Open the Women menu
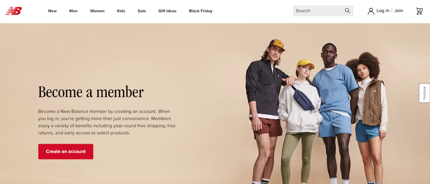430x184 pixels. [x=97, y=11]
